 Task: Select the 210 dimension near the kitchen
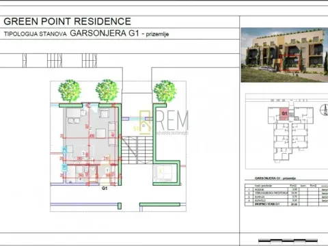coord(106,158)
